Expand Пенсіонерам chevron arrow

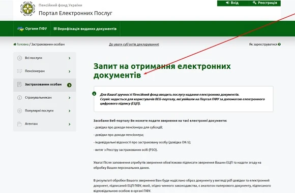point(69,71)
